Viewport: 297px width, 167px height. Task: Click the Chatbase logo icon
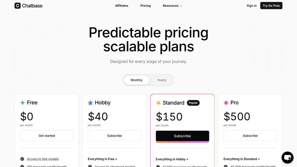(17, 6)
